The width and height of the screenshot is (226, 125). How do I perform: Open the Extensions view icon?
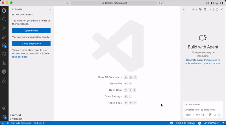pos(4,46)
